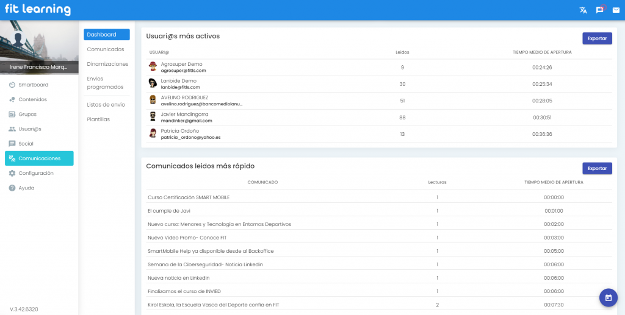The image size is (625, 315).
Task: Open the mail envelope icon
Action: 615,10
